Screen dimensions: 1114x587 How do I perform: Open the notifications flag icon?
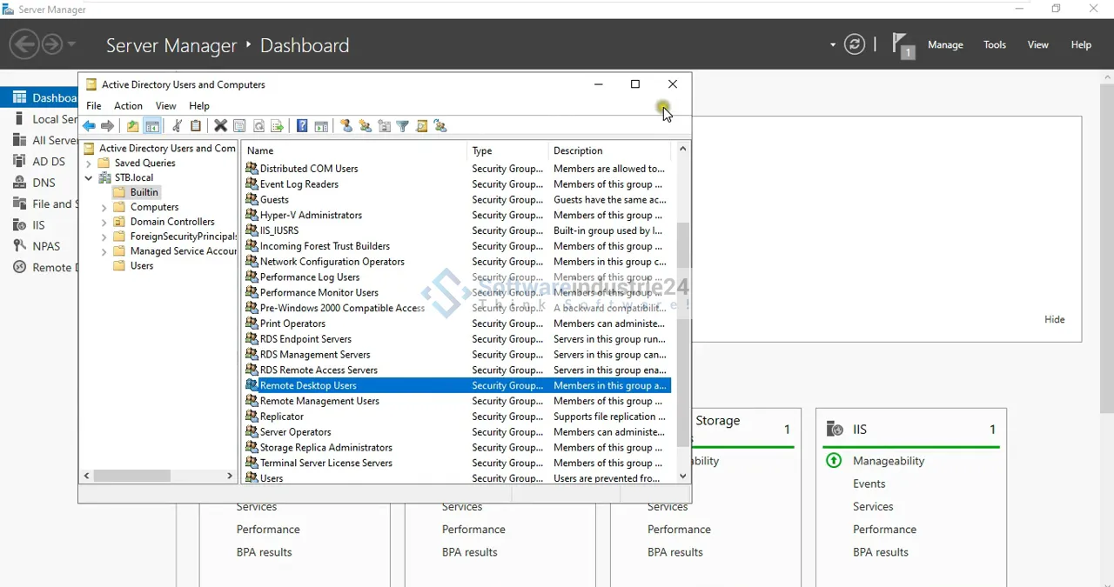[x=903, y=44]
